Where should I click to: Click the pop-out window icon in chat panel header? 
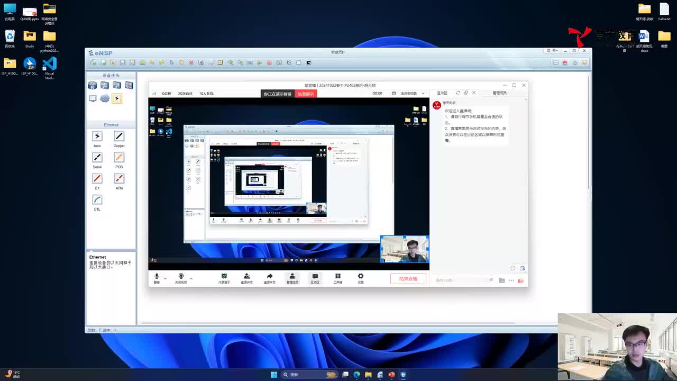tap(466, 93)
